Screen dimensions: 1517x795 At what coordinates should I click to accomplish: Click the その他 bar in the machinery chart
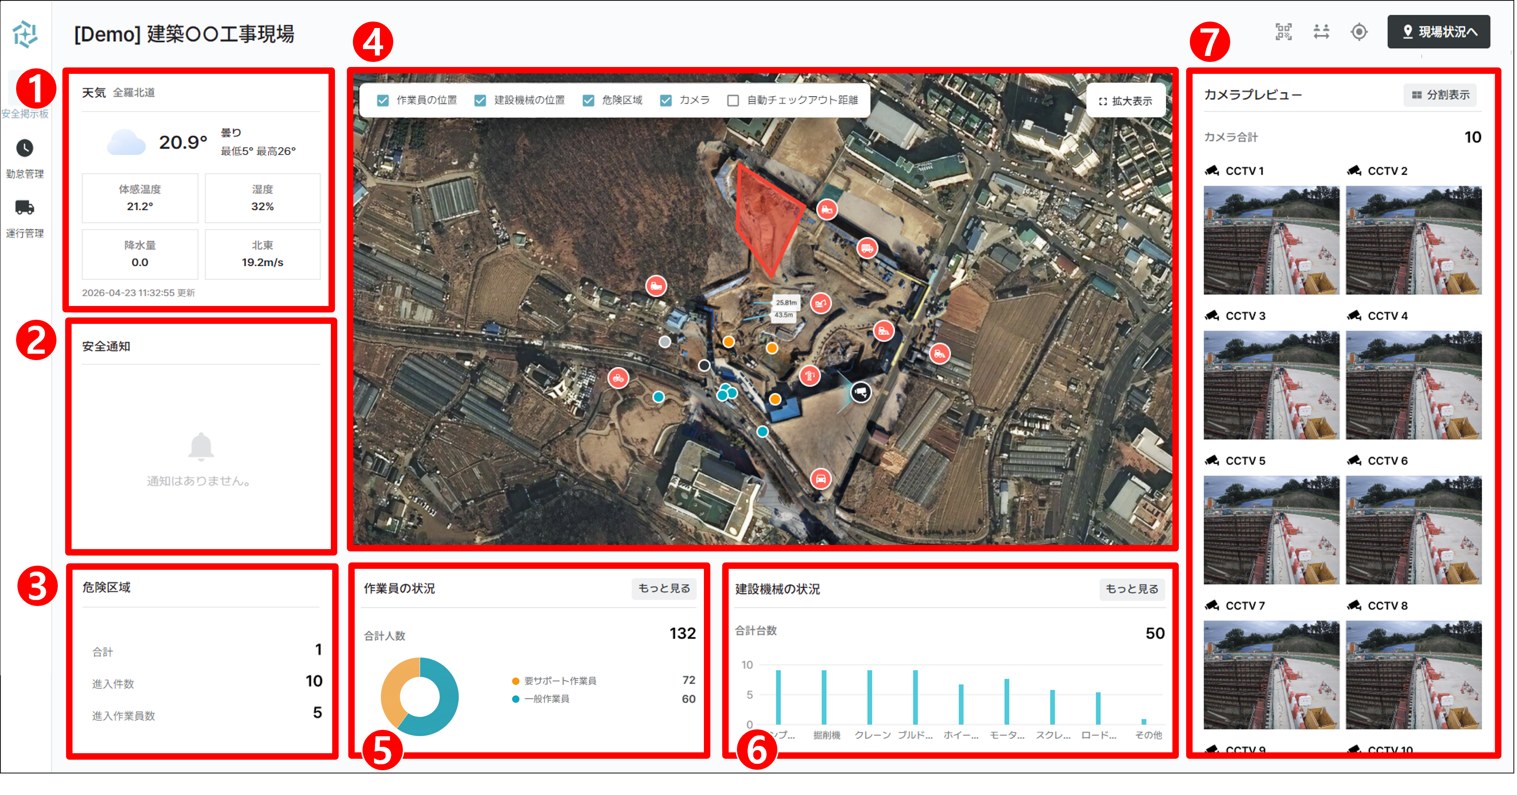(x=1143, y=722)
